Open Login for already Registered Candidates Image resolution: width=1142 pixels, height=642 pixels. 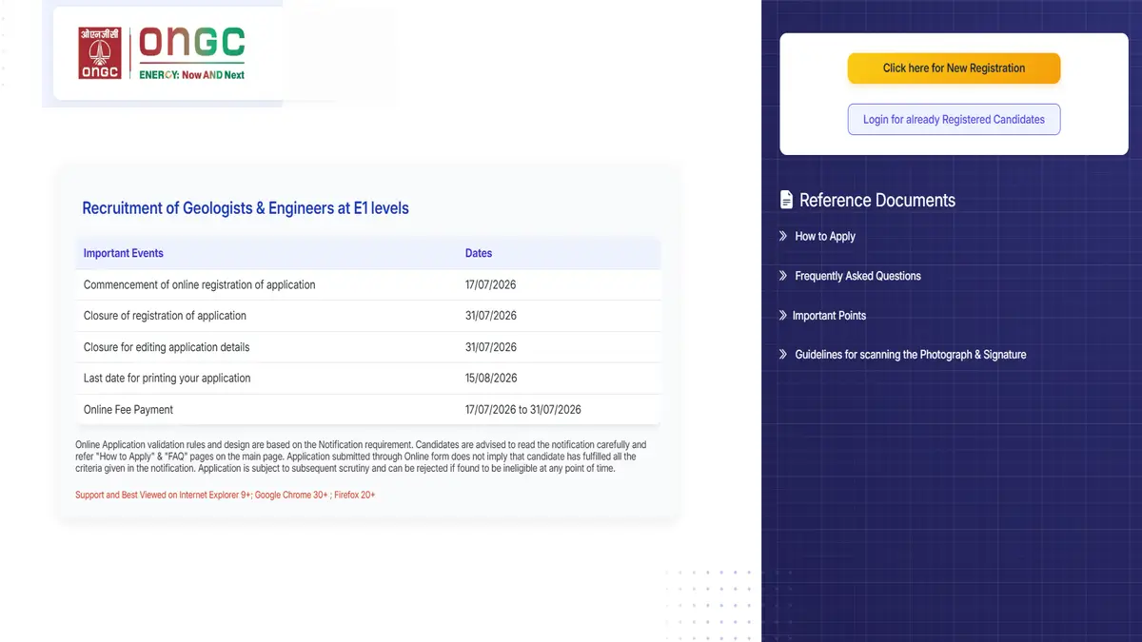click(x=954, y=120)
